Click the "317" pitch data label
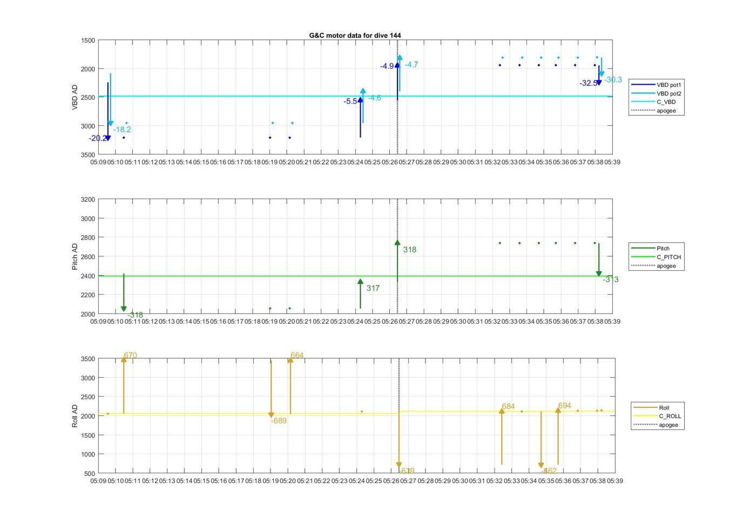This screenshot has width=756, height=532. tap(373, 288)
